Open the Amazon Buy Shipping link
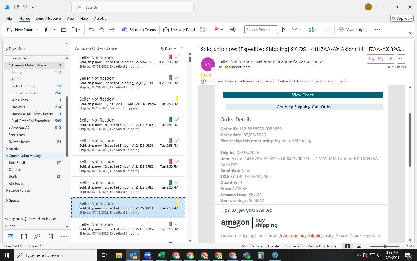The height and width of the screenshot is (261, 417). coord(303,235)
